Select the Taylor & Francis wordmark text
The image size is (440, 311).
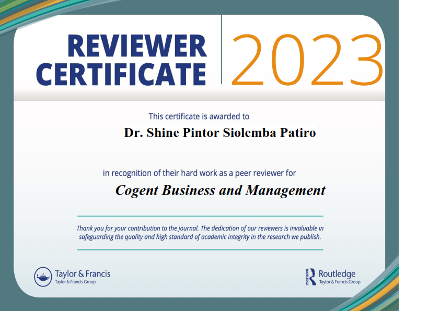point(83,273)
